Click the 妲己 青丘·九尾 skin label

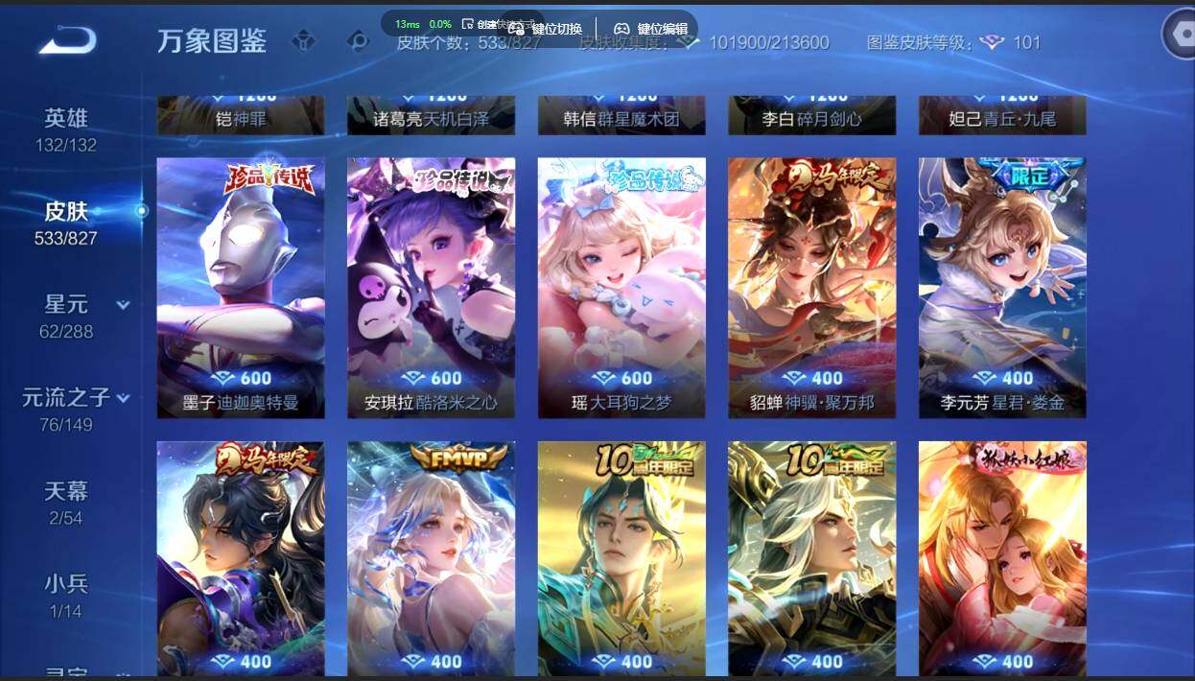(1002, 120)
